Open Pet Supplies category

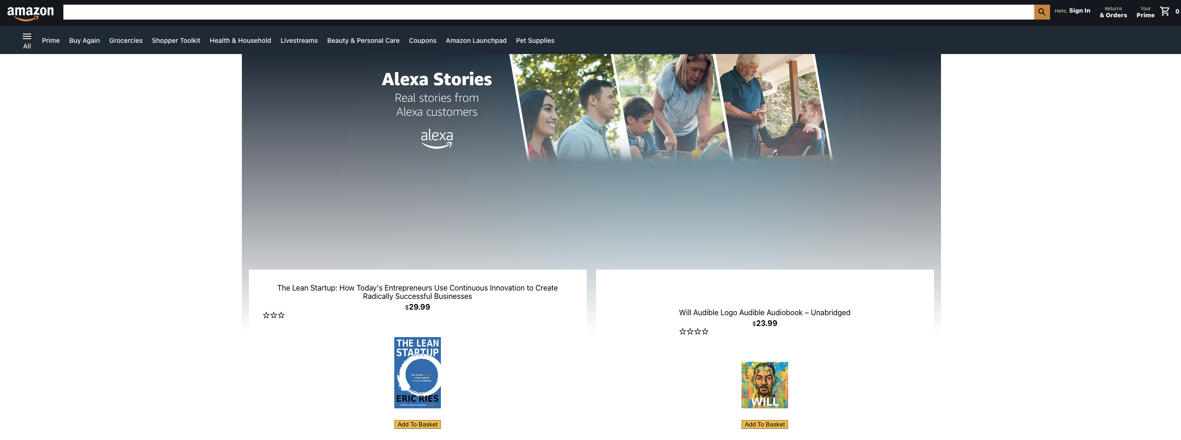tap(535, 41)
